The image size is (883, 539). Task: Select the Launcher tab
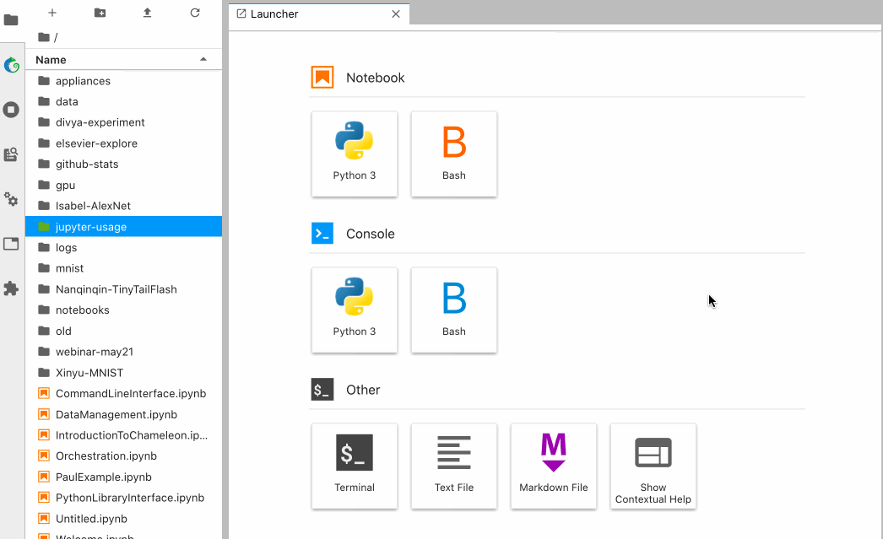[x=319, y=14]
